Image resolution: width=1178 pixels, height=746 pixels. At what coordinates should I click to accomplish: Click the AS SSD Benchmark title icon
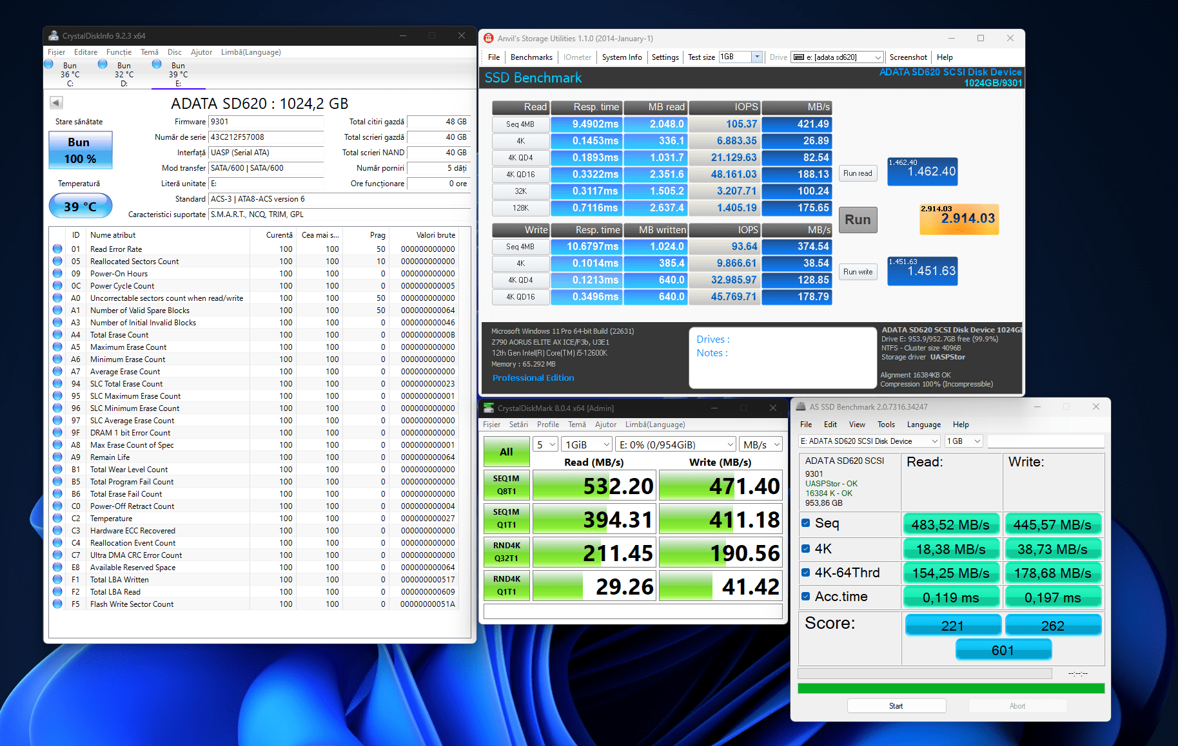click(801, 407)
